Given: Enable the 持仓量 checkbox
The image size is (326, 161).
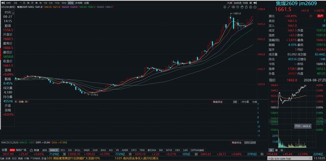Looking at the screenshot, I should click(239, 102).
